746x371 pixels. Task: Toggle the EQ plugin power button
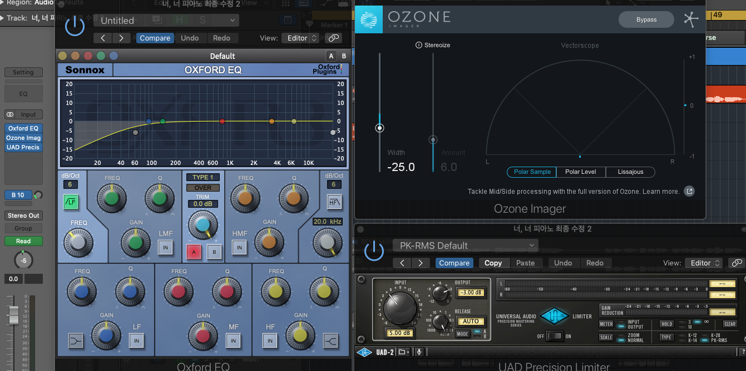coord(75,26)
